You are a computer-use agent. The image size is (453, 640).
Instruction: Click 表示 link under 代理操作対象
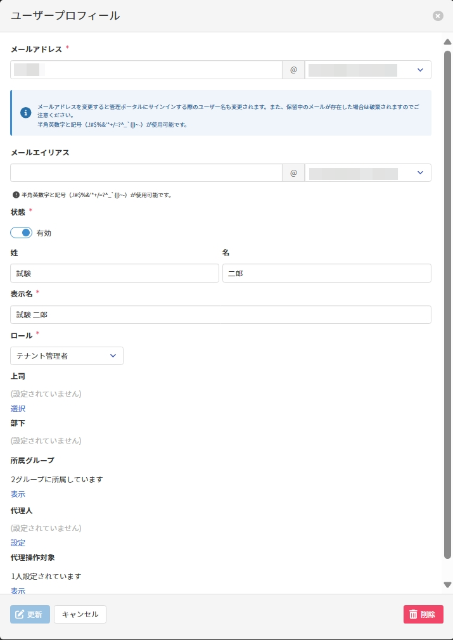point(18,591)
